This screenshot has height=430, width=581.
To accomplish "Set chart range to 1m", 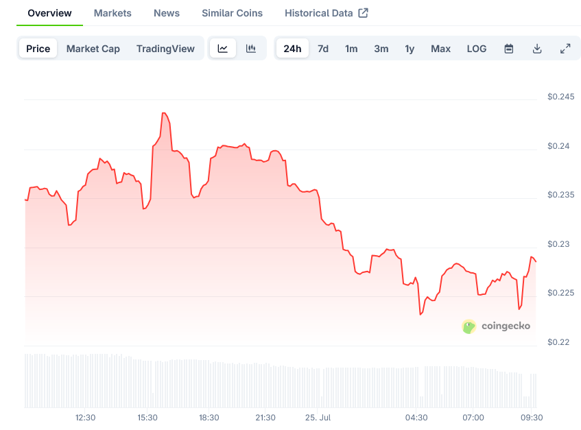I will click(x=351, y=49).
